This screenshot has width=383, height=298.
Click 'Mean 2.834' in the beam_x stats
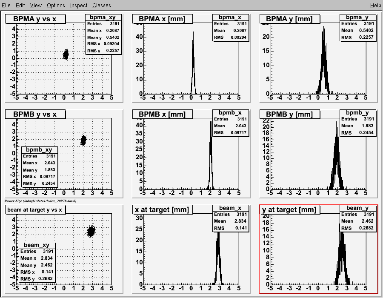coord(230,221)
